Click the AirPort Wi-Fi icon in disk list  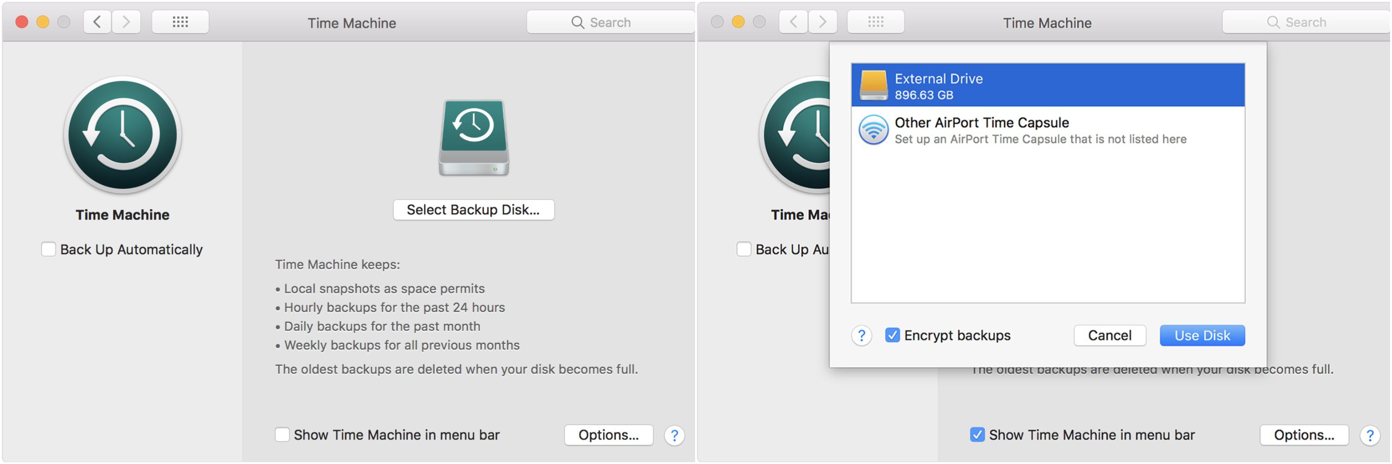coord(873,129)
